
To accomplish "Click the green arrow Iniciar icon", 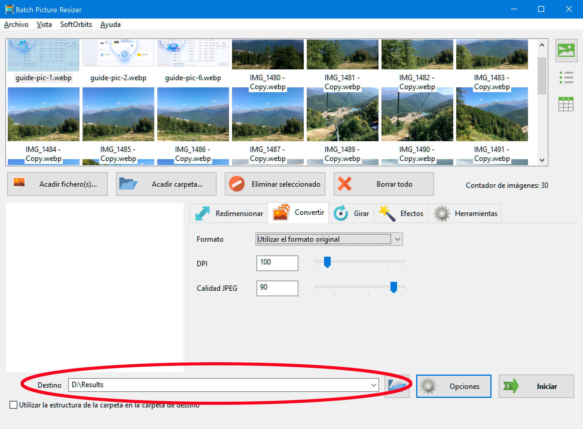I will point(511,386).
